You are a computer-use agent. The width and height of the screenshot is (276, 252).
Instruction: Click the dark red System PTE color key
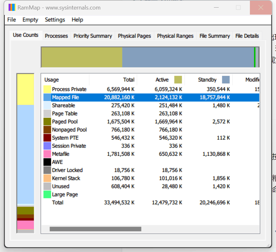[46, 138]
